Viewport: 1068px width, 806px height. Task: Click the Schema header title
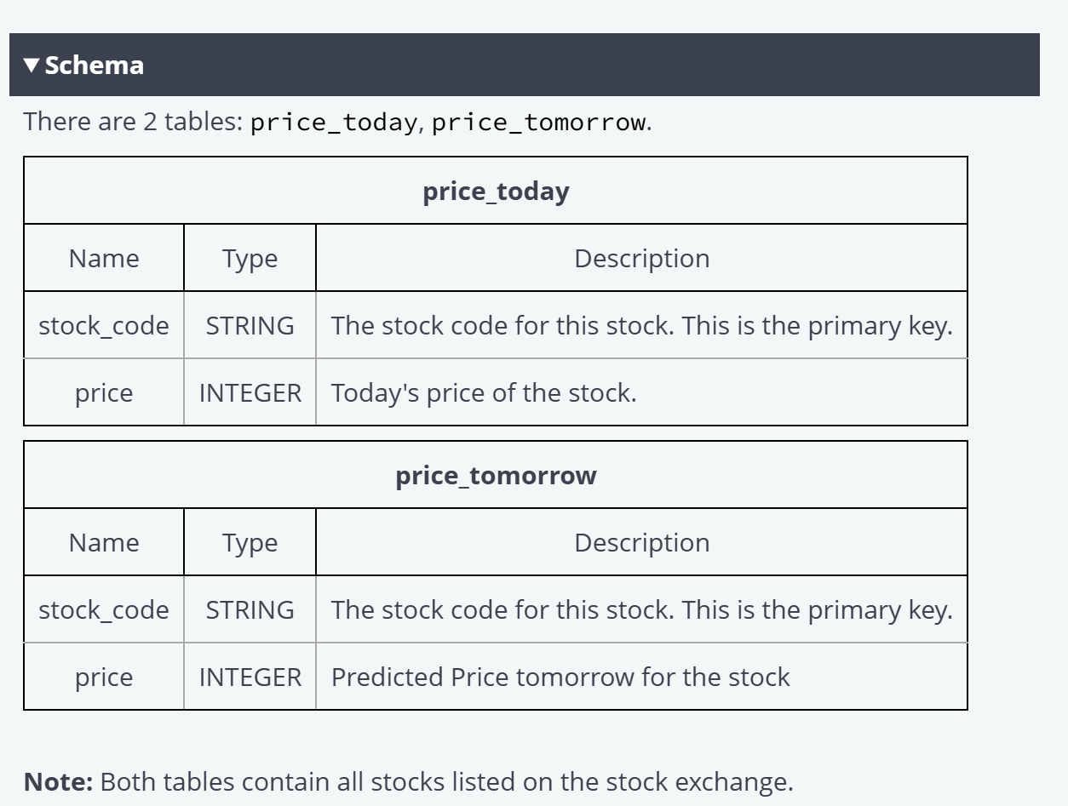(x=95, y=66)
